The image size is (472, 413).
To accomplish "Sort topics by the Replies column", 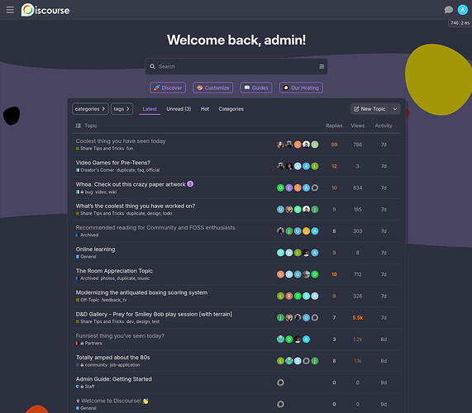I will [334, 126].
